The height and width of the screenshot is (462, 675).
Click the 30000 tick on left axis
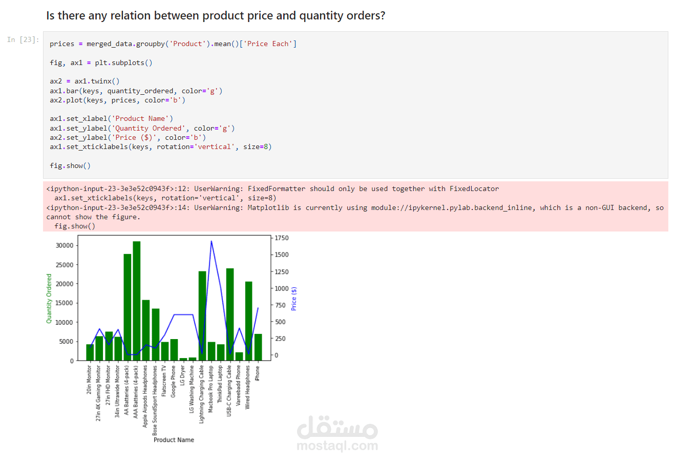(65, 246)
